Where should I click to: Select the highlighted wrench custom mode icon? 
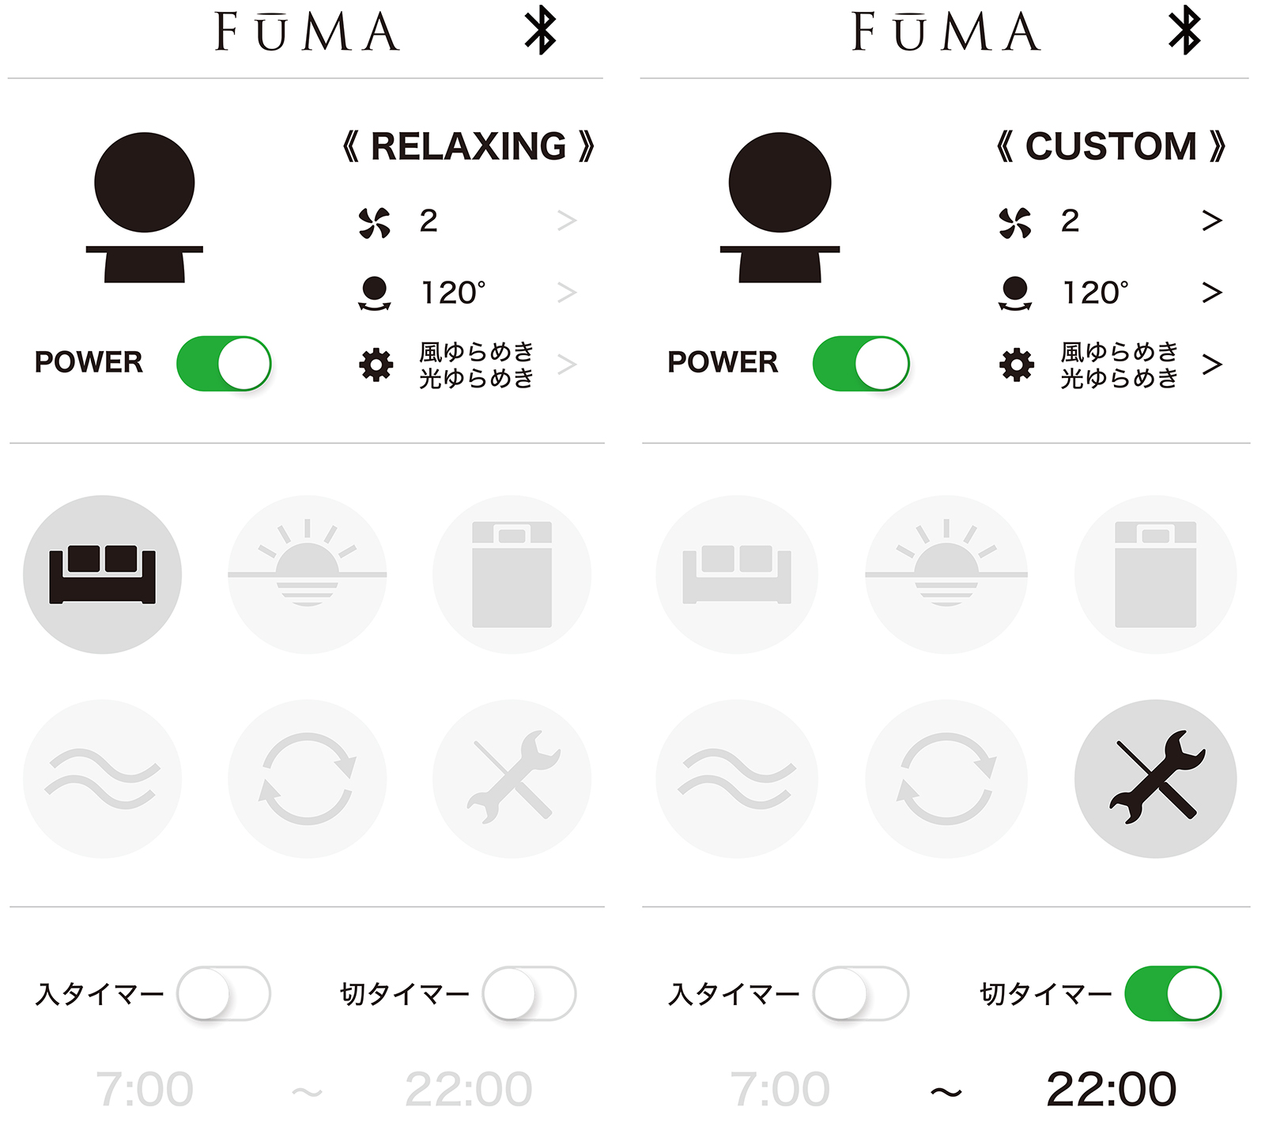pyautogui.click(x=1155, y=778)
